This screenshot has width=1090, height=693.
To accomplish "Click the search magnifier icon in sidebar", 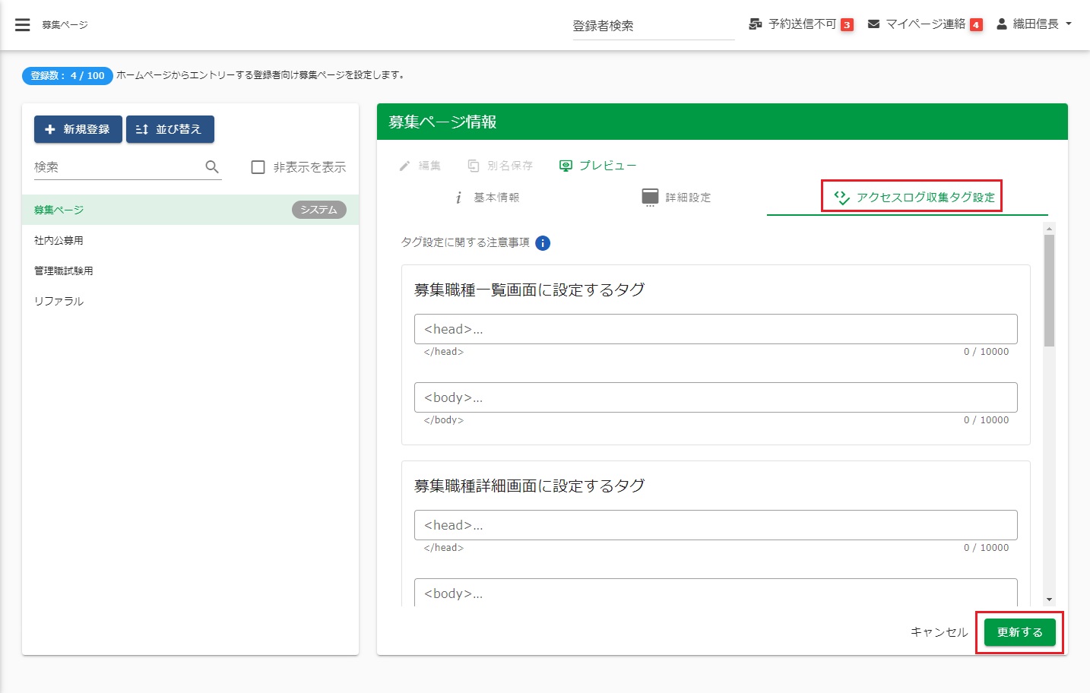I will pos(212,166).
